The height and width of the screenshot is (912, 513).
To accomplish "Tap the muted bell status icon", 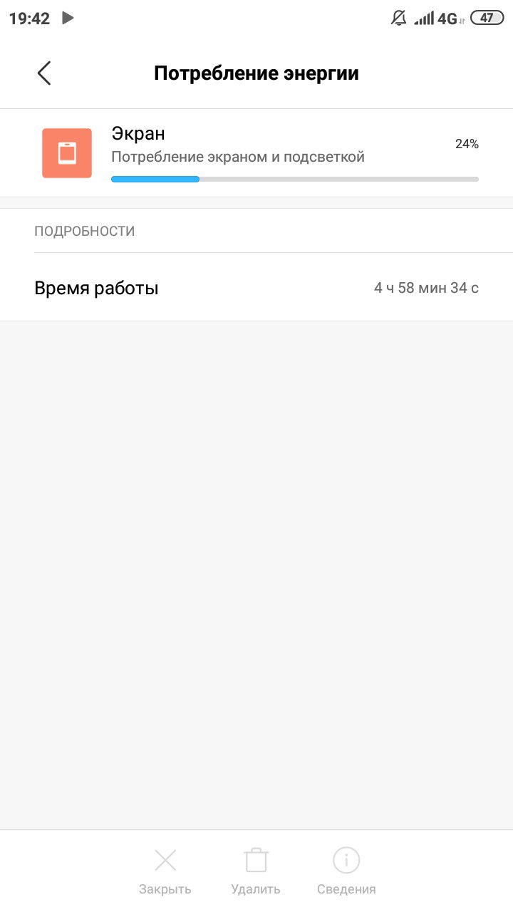I will coord(399,19).
